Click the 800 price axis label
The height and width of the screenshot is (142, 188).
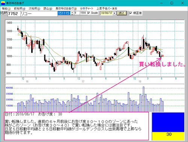9,73
